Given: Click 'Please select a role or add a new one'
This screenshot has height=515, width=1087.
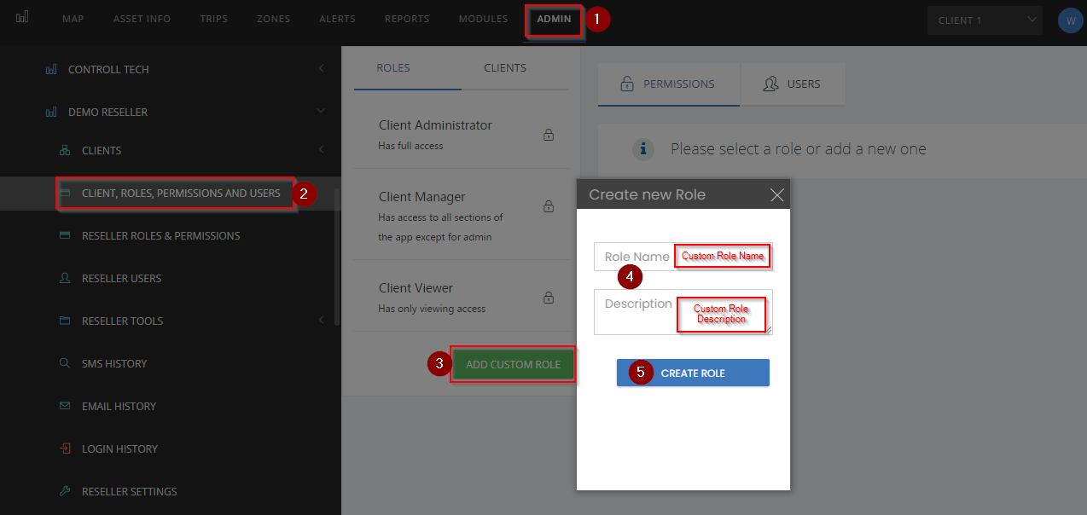Looking at the screenshot, I should pyautogui.click(x=798, y=149).
